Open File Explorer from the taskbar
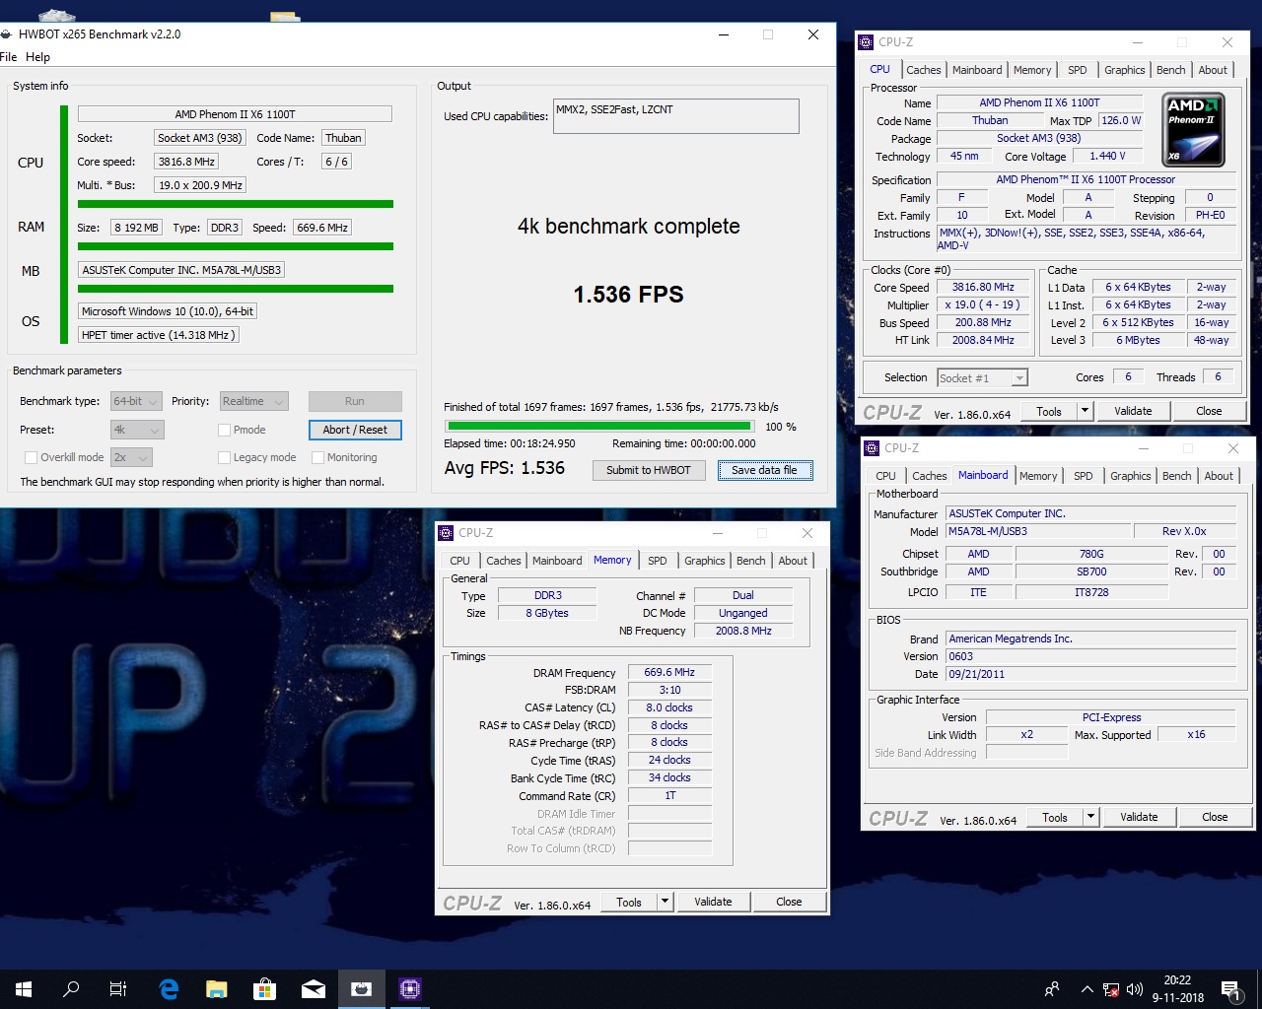Viewport: 1262px width, 1009px height. pyautogui.click(x=216, y=989)
